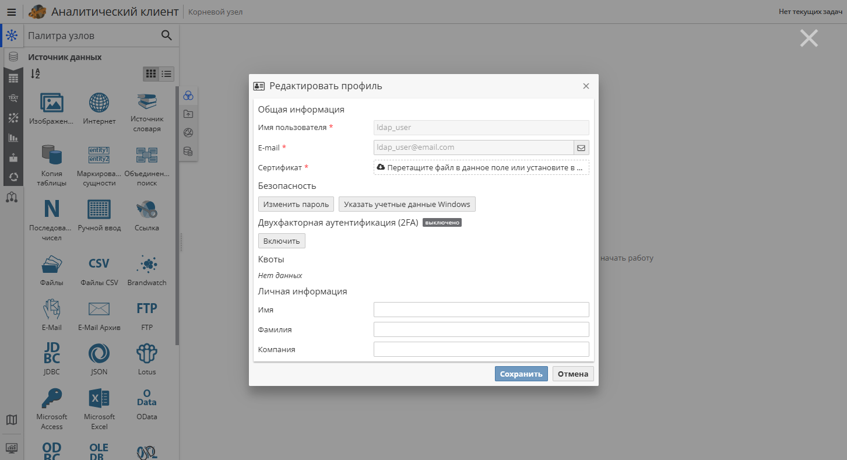
Task: Open the export category sidebar icon
Action: (13, 157)
